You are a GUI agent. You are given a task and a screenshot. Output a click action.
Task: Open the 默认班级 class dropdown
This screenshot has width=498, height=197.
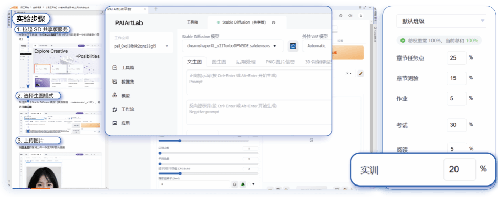[441, 21]
